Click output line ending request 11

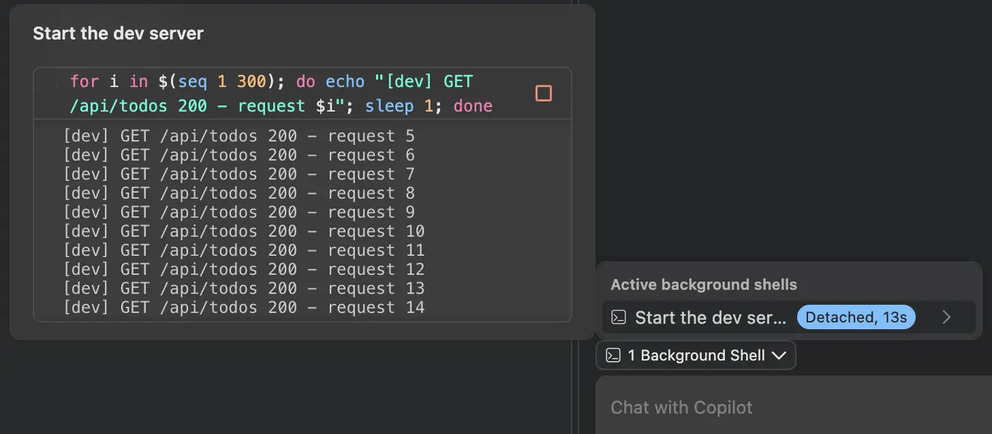coord(244,250)
